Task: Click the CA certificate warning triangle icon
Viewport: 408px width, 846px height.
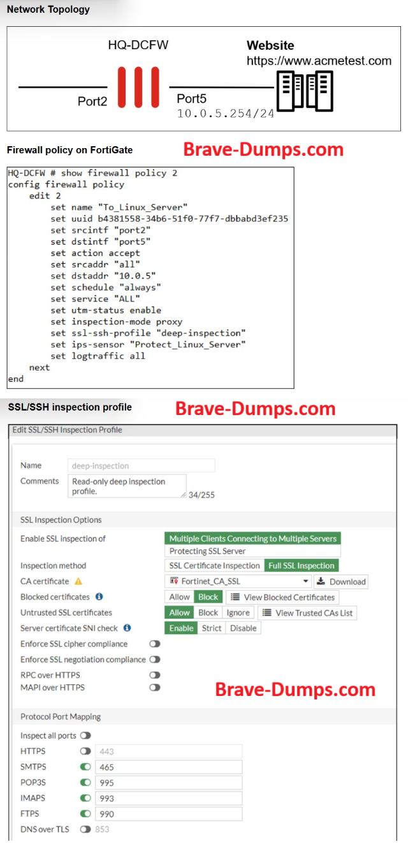Action: tap(79, 582)
